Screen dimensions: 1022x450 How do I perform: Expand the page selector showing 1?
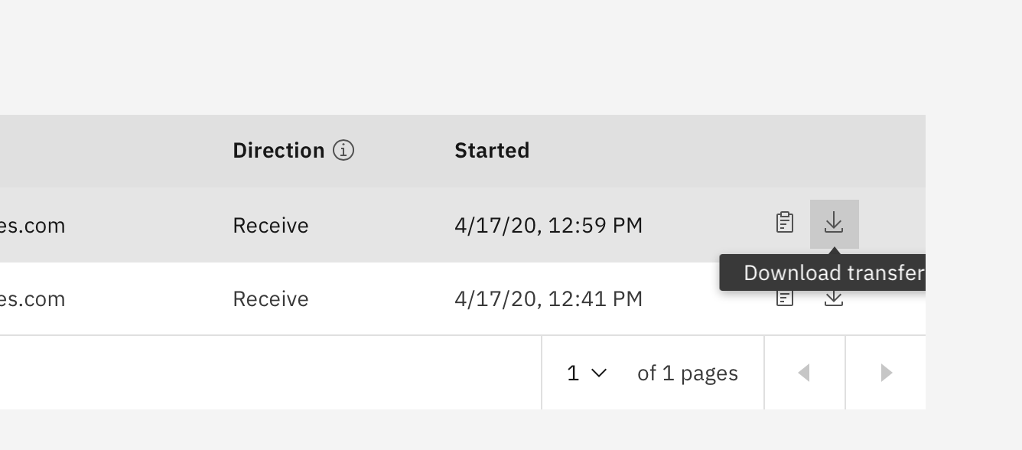click(585, 373)
